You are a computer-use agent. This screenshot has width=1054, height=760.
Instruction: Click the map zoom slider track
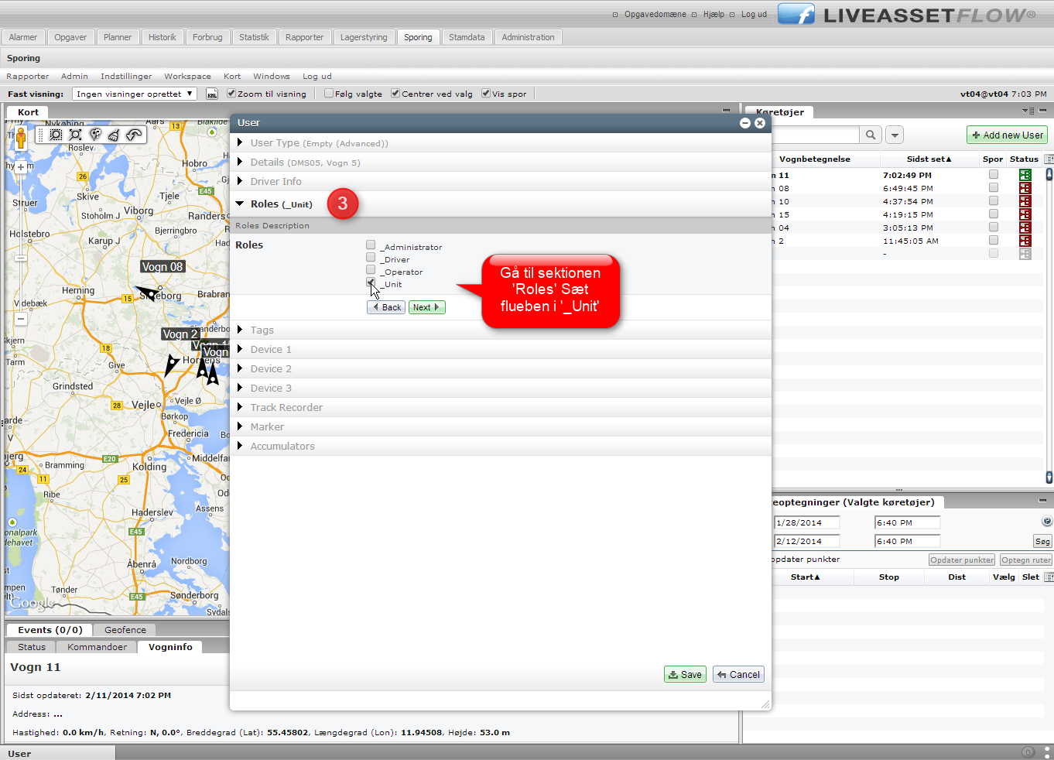click(21, 232)
